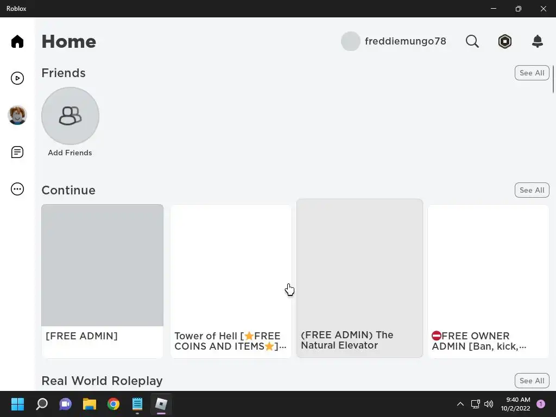Click See All for Continue
Screen dimensions: 556x417
tap(532, 190)
